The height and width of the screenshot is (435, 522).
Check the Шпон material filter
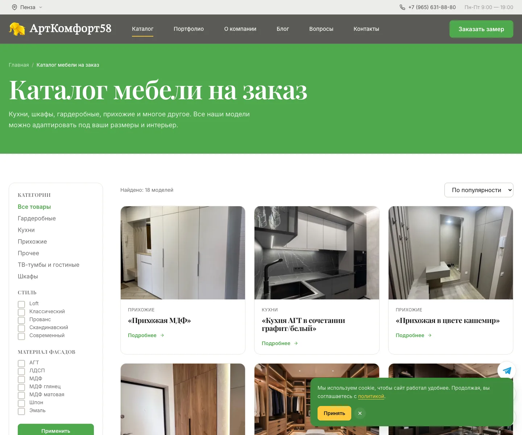21,403
